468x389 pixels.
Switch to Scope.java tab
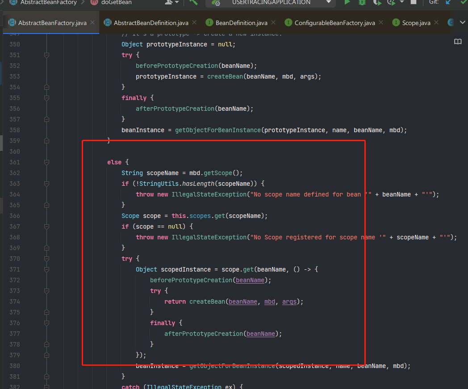(x=416, y=23)
